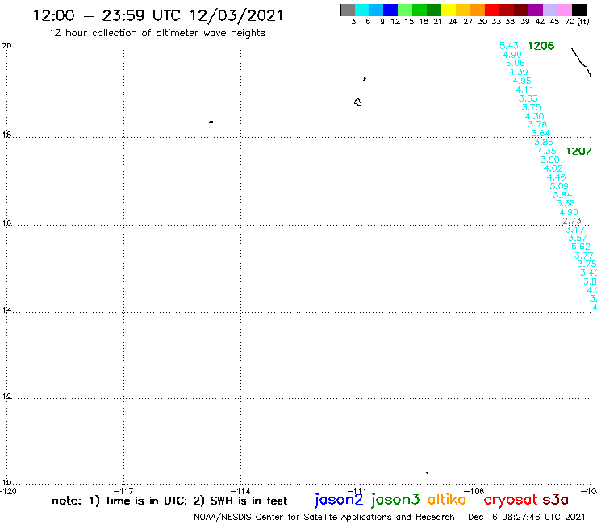
Task: Click the gray swatch in the color scale
Action: click(348, 10)
